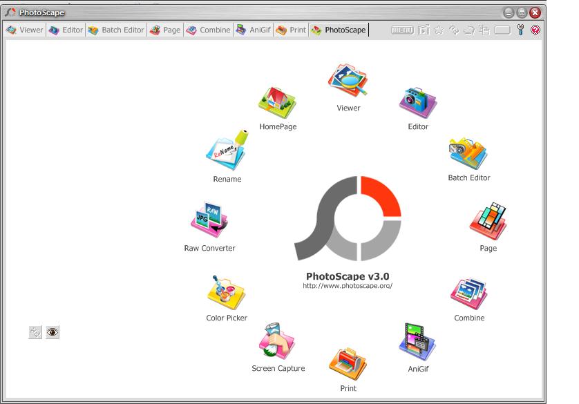Click the large orange Print printer icon
The image size is (579, 404).
coord(348,363)
